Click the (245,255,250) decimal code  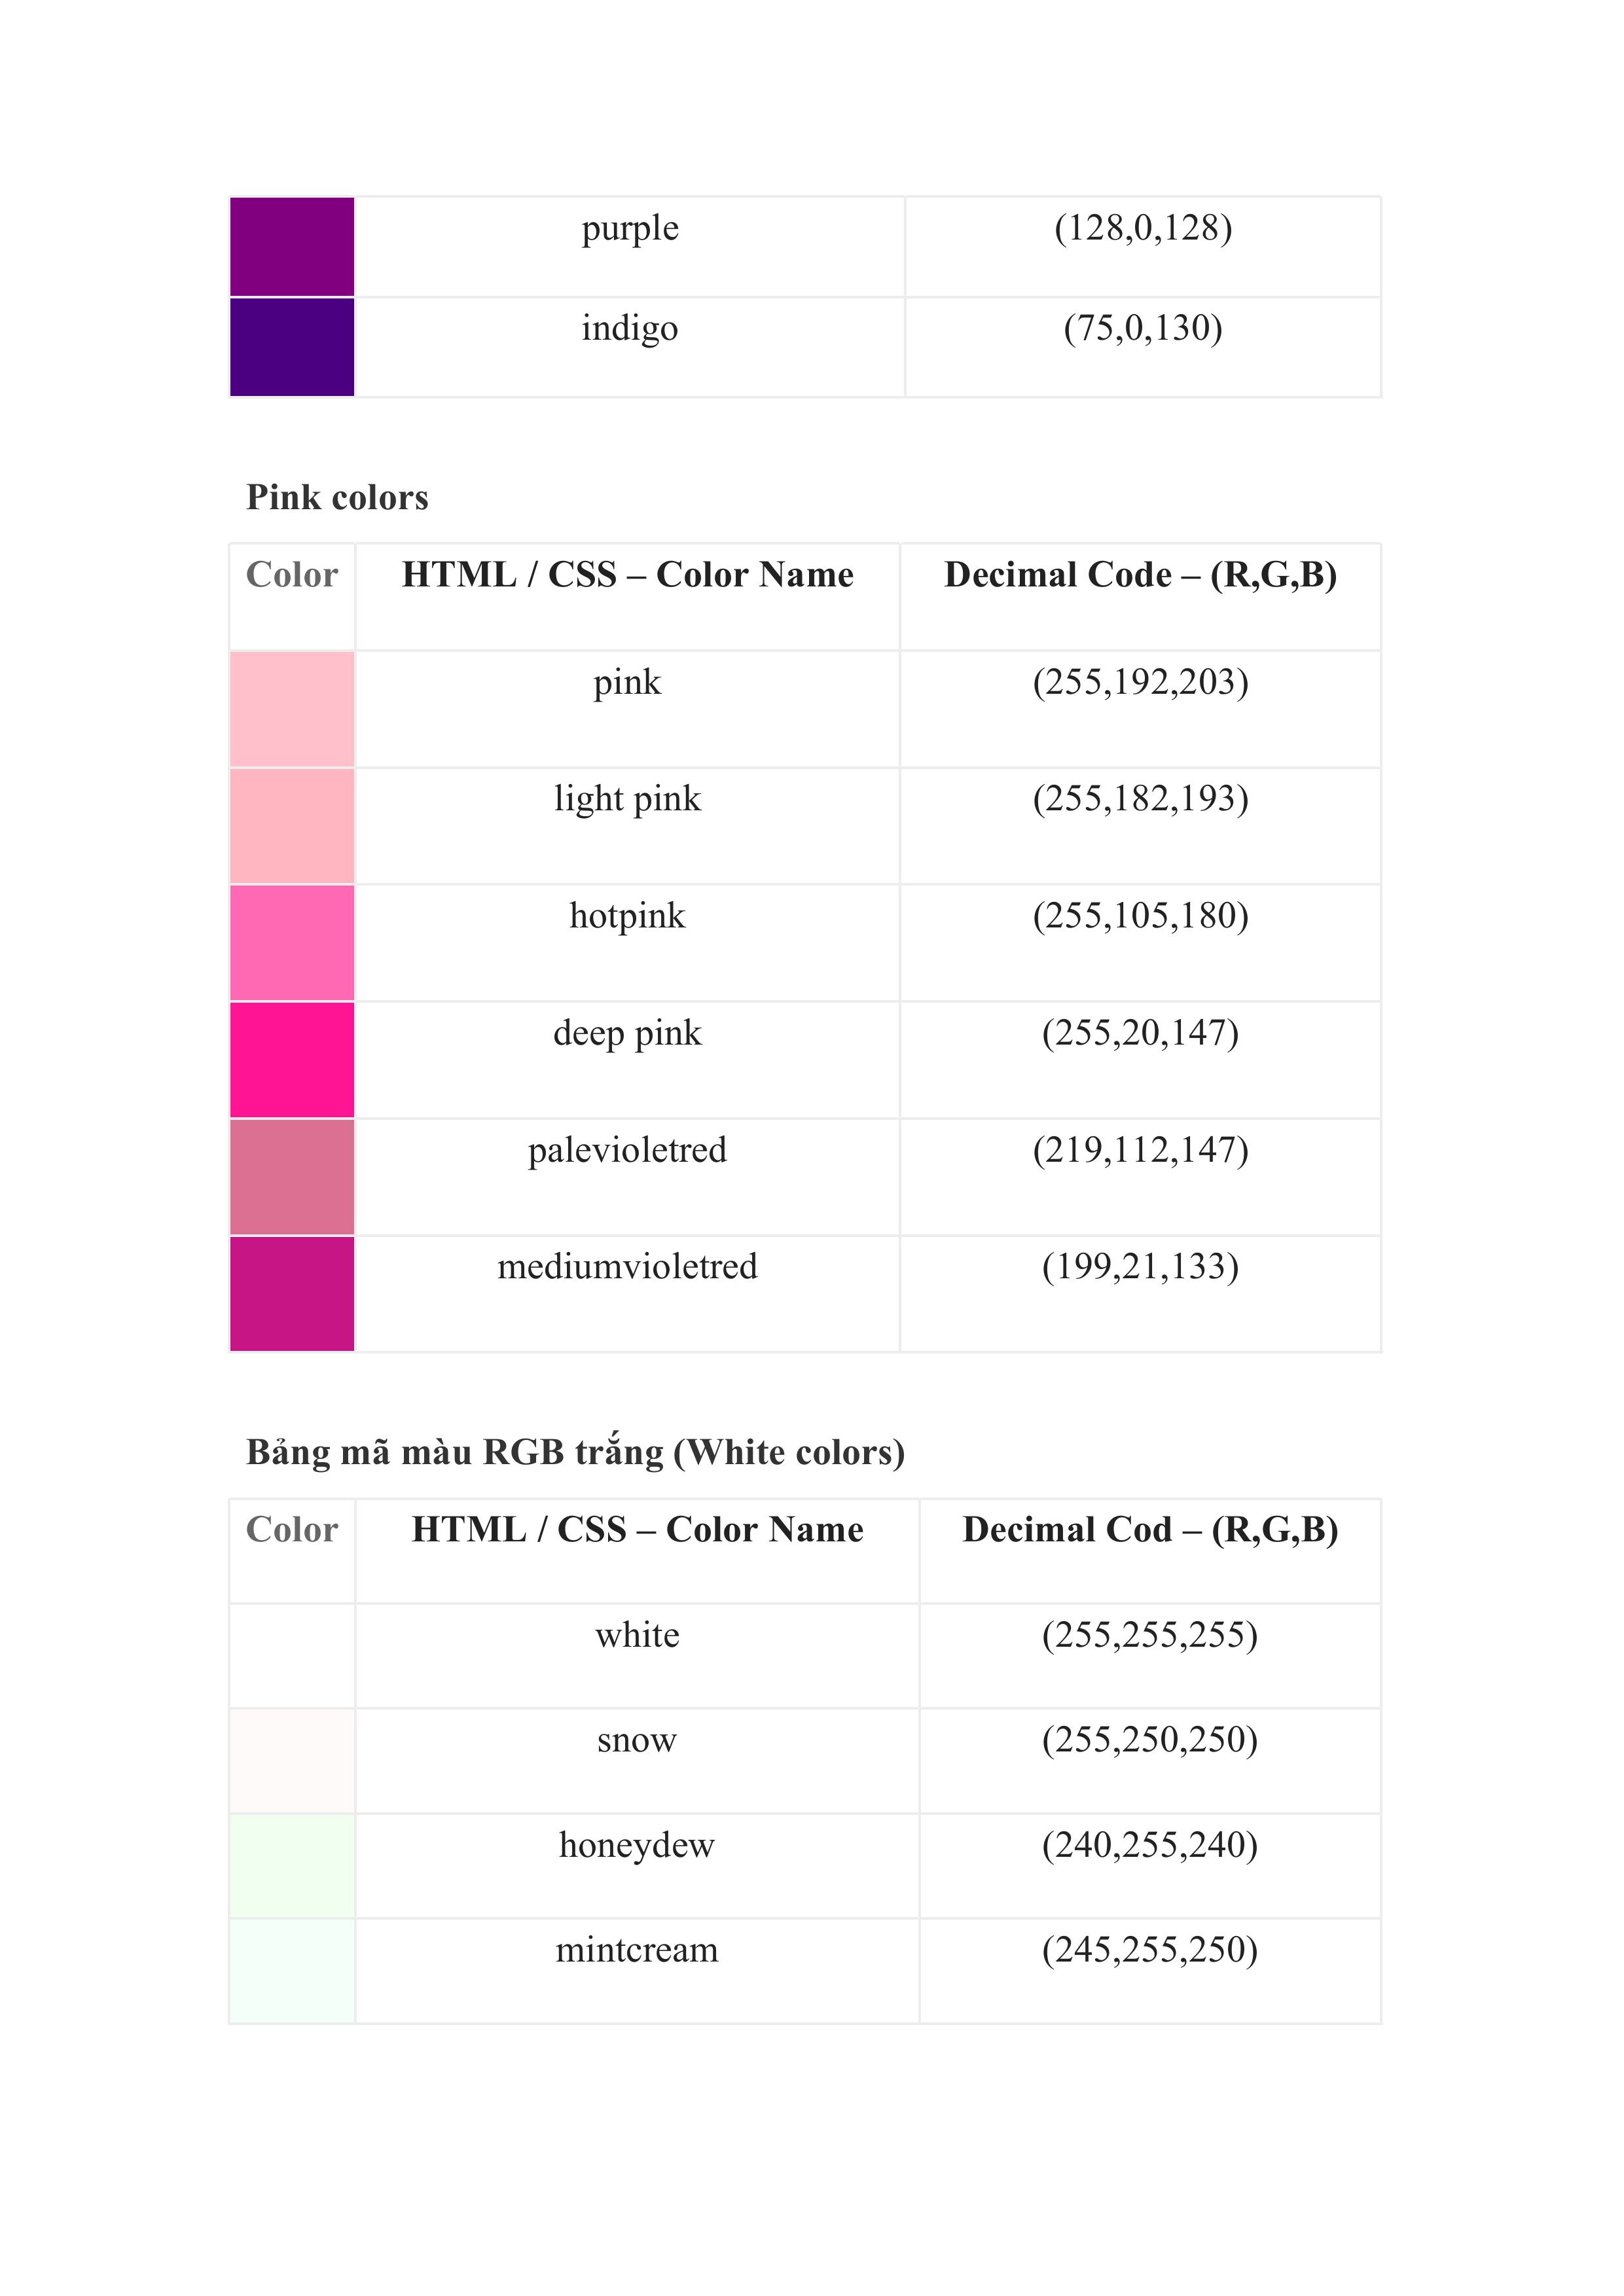click(x=1150, y=1950)
